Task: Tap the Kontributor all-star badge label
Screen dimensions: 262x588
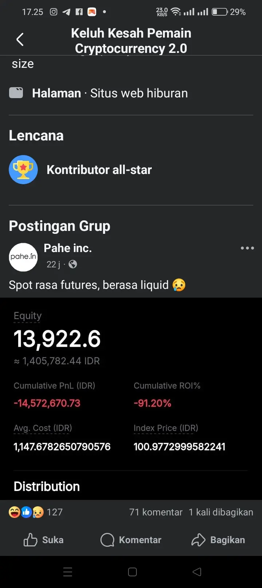Action: coord(99,170)
